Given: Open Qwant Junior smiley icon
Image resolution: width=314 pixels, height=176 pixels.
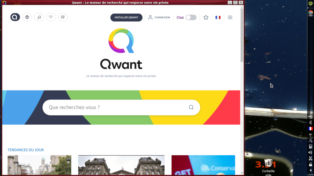Looking at the screenshot, I should click(27, 17).
